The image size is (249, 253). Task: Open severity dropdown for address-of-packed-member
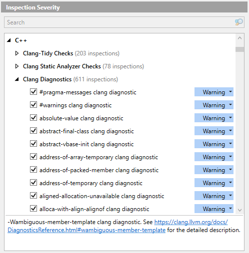click(214, 170)
